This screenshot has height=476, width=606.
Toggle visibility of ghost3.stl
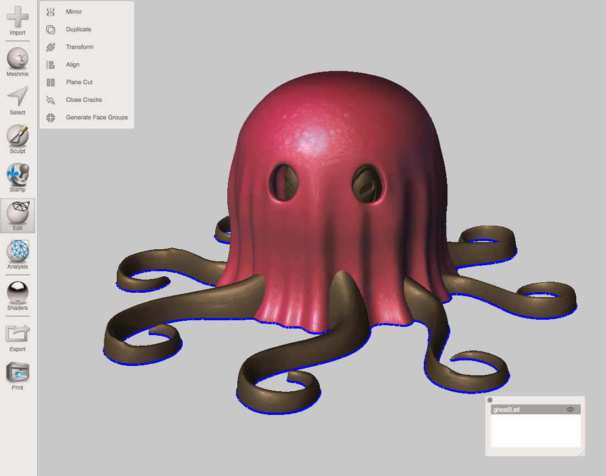tap(570, 409)
